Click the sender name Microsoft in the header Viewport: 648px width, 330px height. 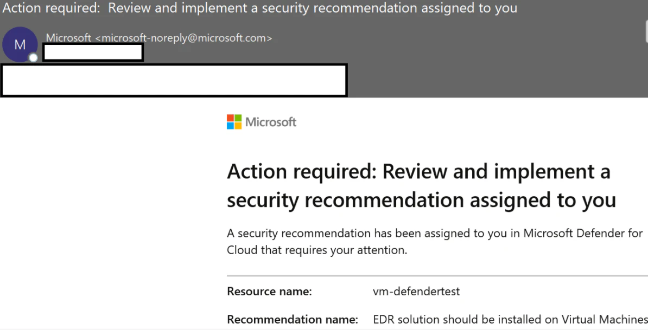68,38
